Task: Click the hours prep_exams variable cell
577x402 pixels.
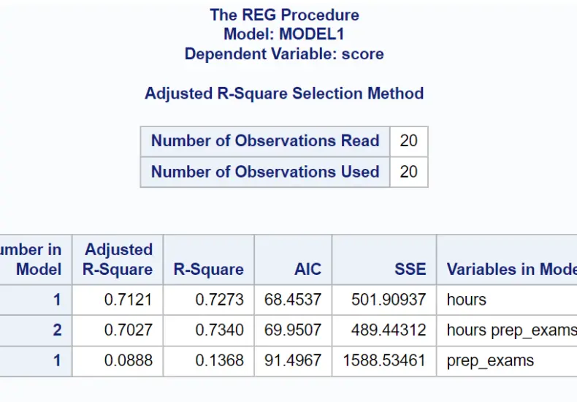Action: (x=507, y=330)
